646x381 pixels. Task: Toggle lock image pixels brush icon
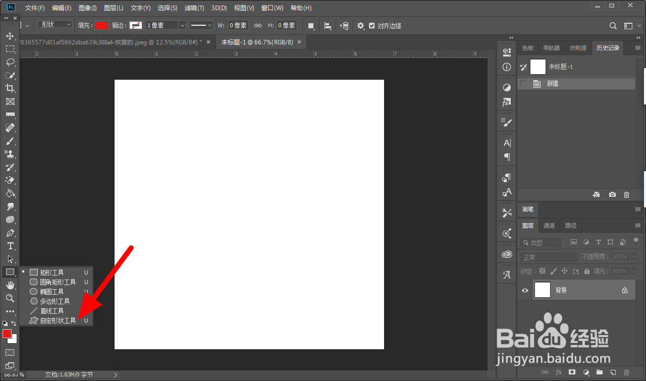tap(553, 271)
